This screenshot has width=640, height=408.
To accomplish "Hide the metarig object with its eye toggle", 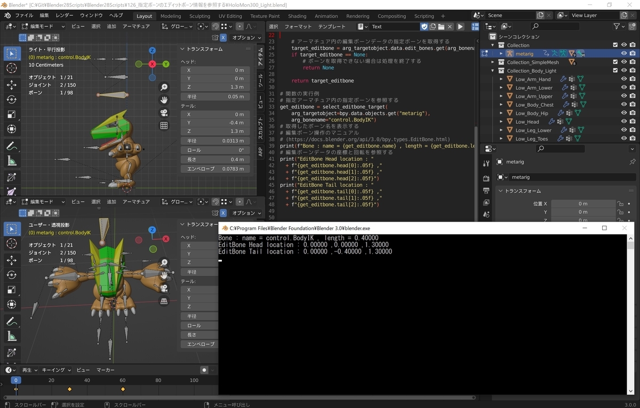I will (x=624, y=53).
